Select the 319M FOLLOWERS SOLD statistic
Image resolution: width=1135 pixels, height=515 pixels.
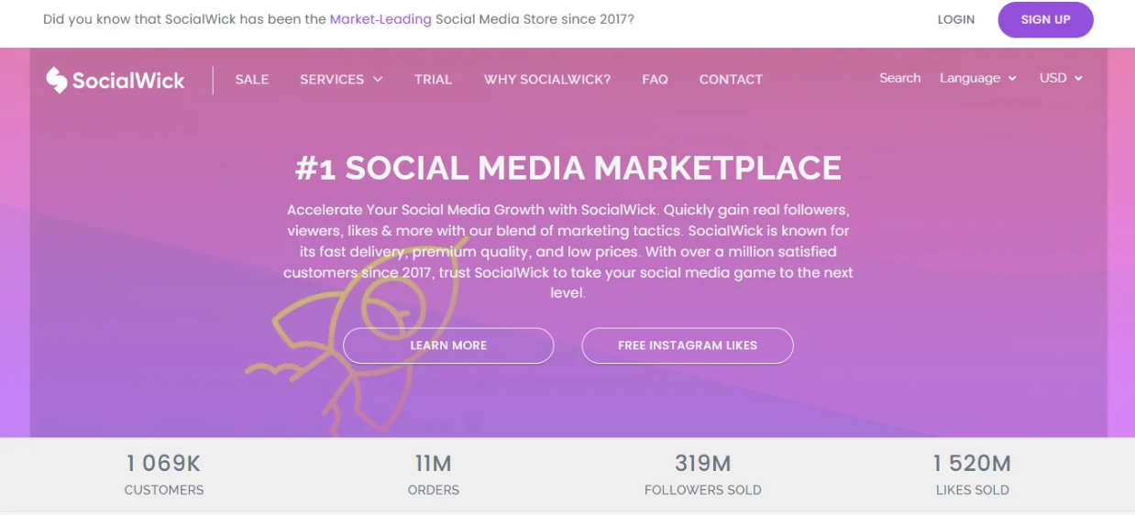tap(703, 475)
